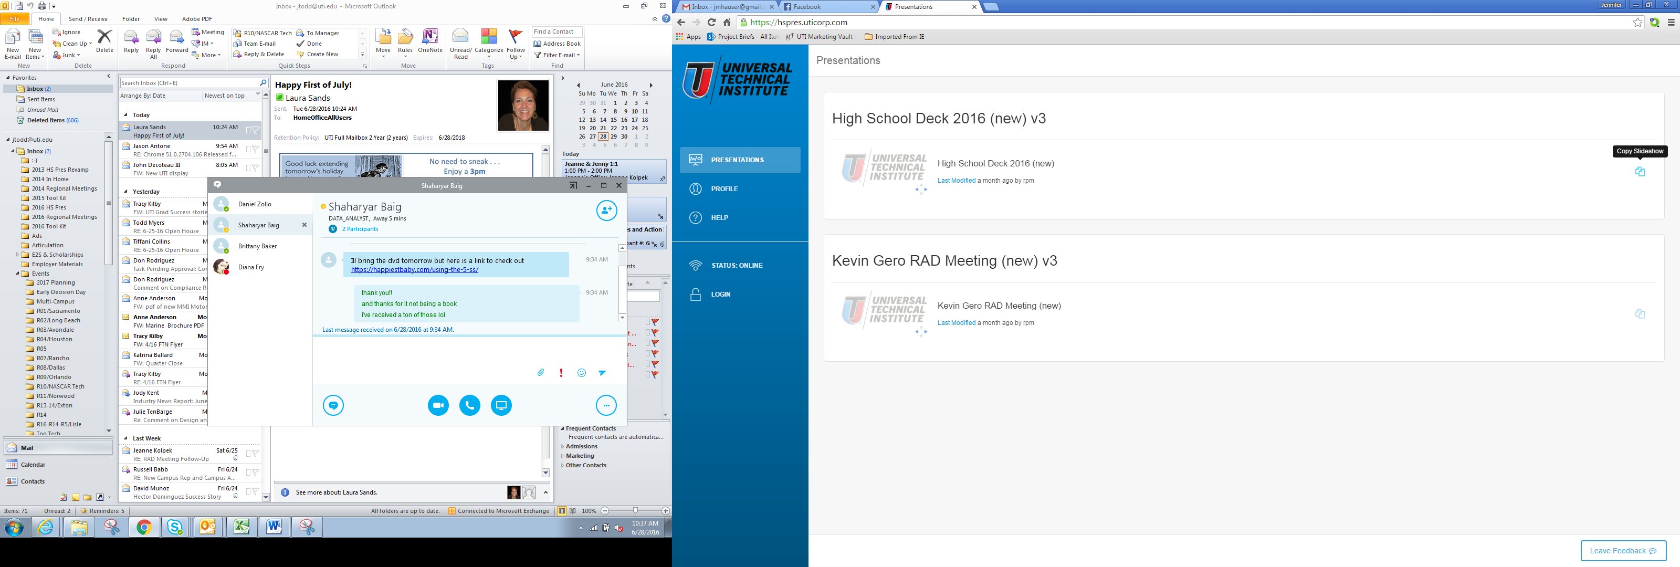Click the present screen icon in Skype
Image resolution: width=1680 pixels, height=567 pixels.
pos(501,405)
